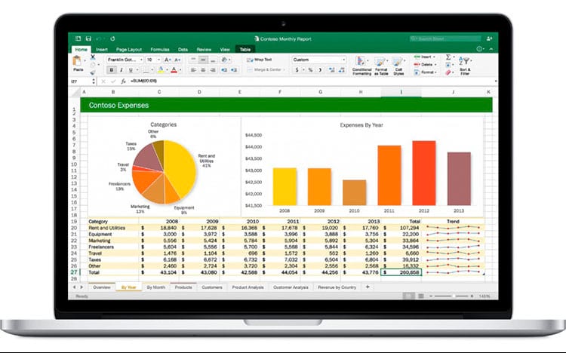Increase decimal places
Viewport: 566px width, 353px height.
pyautogui.click(x=332, y=70)
